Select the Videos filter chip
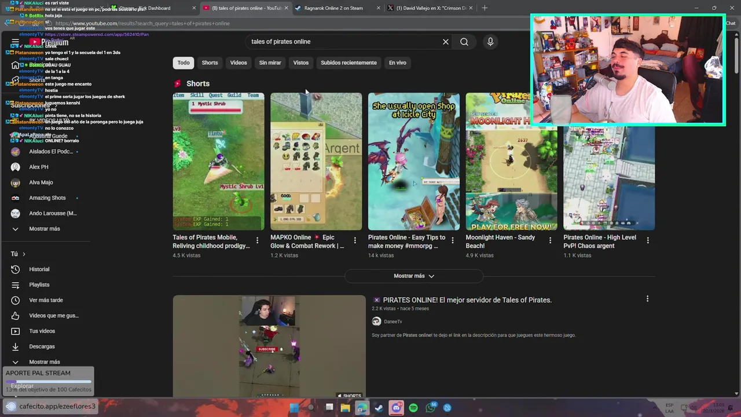The height and width of the screenshot is (417, 741). point(239,63)
